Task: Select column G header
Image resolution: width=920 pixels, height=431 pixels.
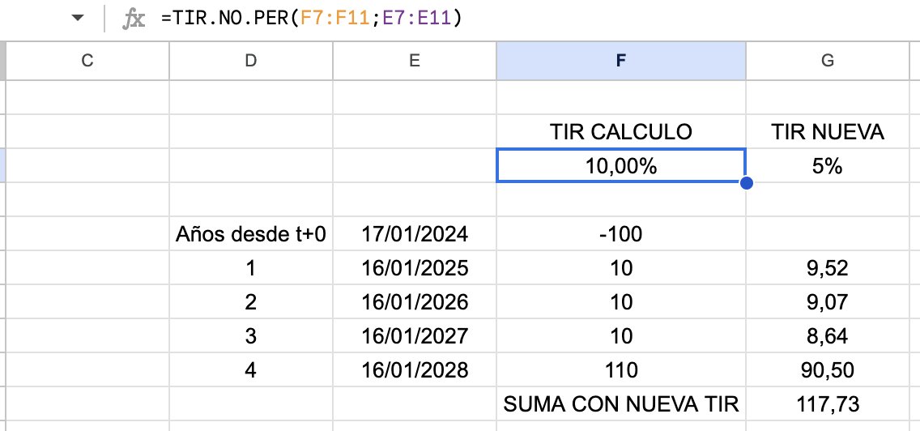Action: click(828, 61)
